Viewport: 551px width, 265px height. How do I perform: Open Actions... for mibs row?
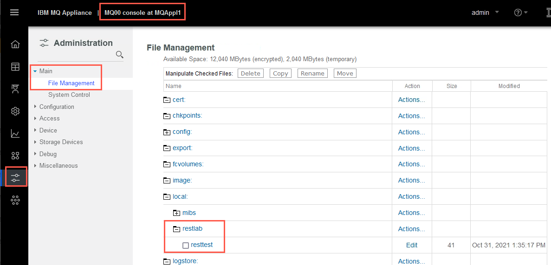click(411, 213)
